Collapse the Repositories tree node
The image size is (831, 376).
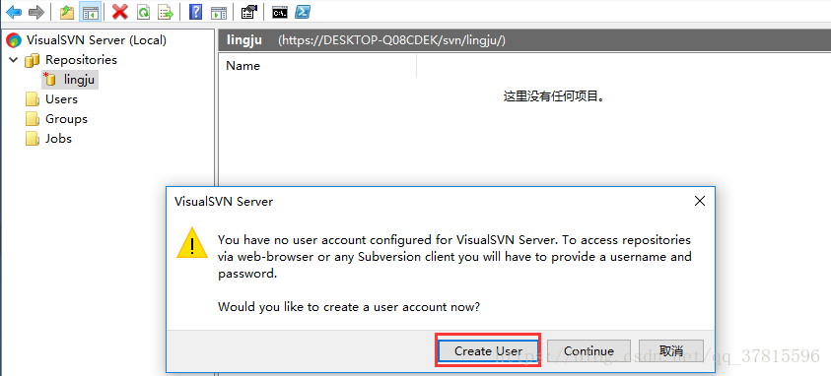click(x=13, y=60)
